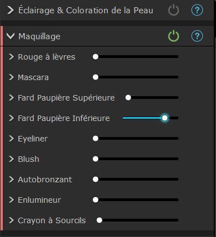This screenshot has height=237, width=216.
Task: Click the Eyeliner label
Action: point(33,139)
